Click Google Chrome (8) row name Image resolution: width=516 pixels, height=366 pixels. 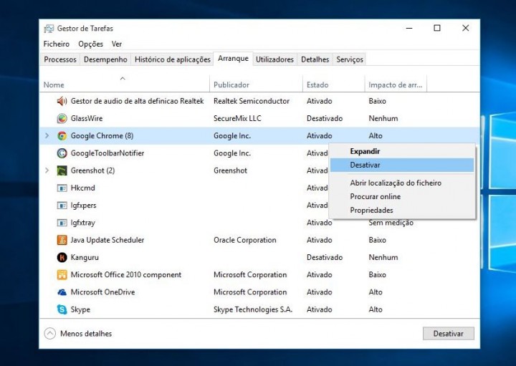point(102,136)
